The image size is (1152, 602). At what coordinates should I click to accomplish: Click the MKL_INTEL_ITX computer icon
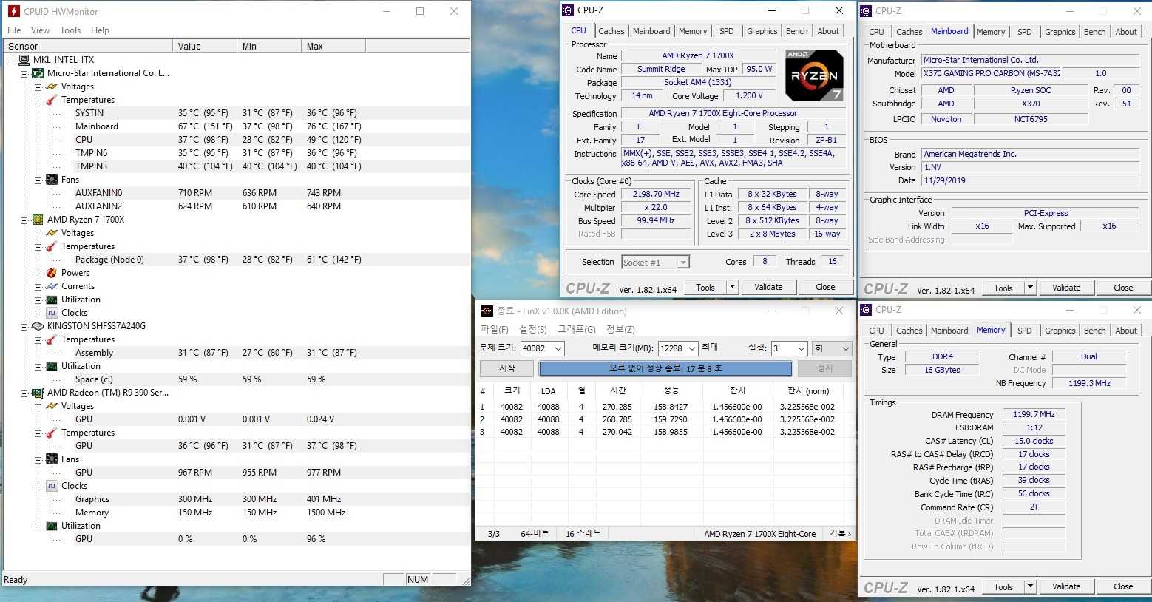point(24,60)
